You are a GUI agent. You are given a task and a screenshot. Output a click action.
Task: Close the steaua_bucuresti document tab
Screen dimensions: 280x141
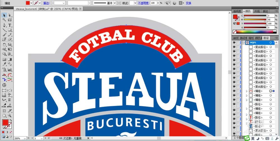pyautogui.click(x=80, y=9)
